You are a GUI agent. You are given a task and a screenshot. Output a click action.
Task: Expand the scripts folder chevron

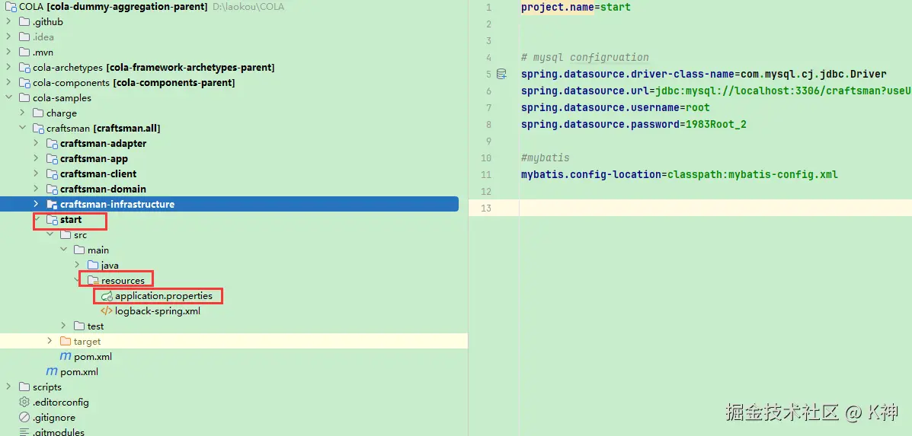pos(8,387)
